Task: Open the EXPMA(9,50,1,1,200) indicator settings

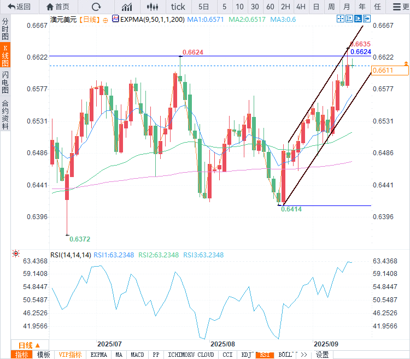Action: coord(152,20)
